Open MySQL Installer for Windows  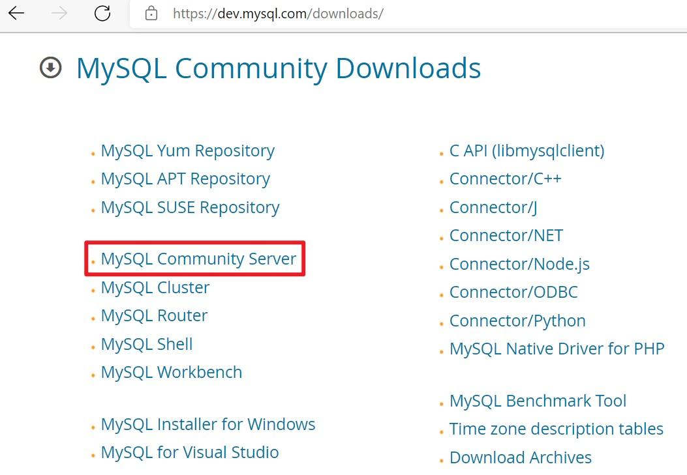(207, 424)
